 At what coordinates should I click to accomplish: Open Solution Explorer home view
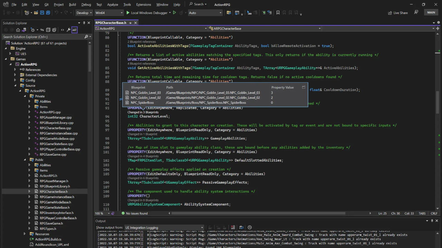(x=18, y=30)
